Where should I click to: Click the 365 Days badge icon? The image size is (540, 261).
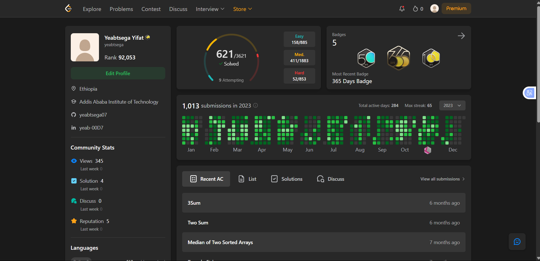[x=398, y=58]
